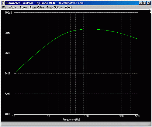This screenshot has width=152, height=127.
Task: Open the Graph Options menu
Action: pos(54,8)
